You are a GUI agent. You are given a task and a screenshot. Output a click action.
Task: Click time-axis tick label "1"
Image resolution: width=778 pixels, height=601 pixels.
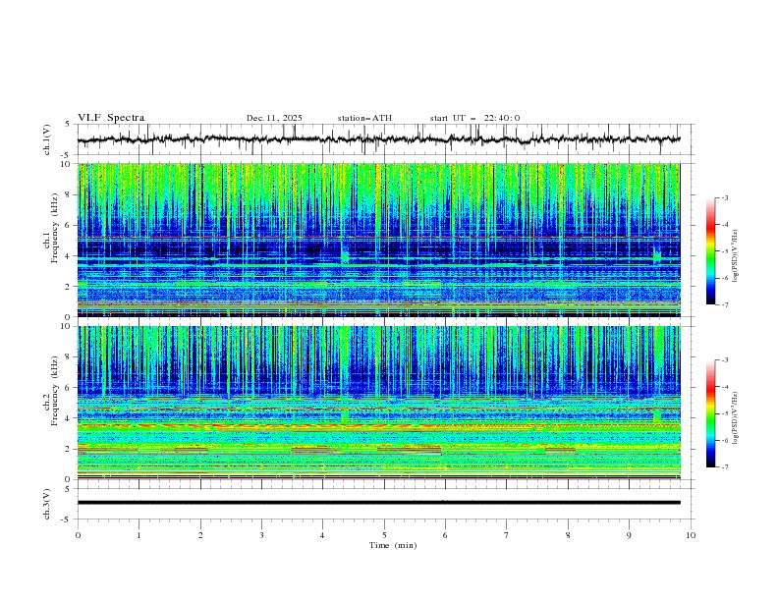click(139, 535)
